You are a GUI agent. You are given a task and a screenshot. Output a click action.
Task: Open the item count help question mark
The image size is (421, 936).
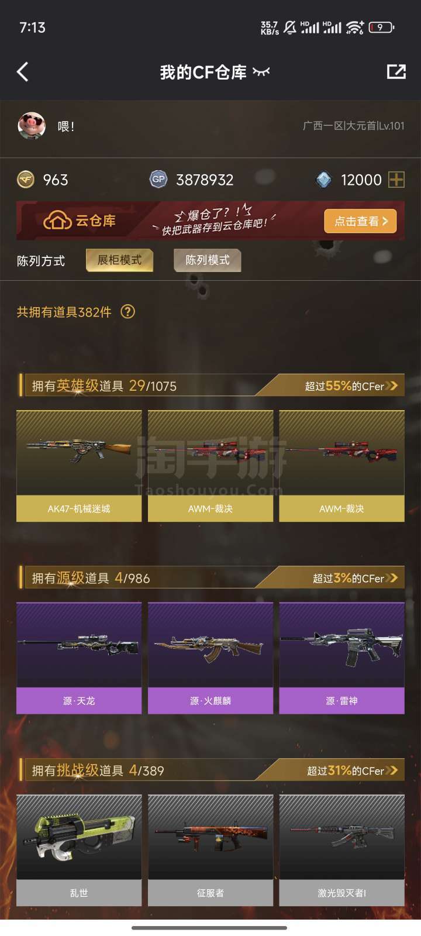(x=127, y=312)
